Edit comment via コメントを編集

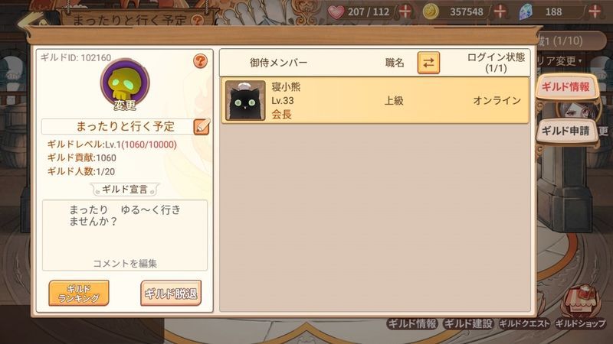(x=125, y=263)
